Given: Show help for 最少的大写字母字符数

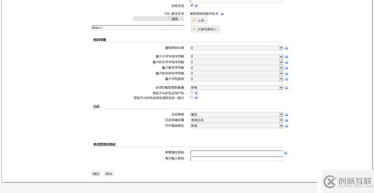Looking at the screenshot, I should 286,62.
